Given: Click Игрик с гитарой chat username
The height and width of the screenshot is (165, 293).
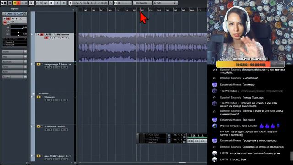Looking at the screenshot, I should click(239, 126).
